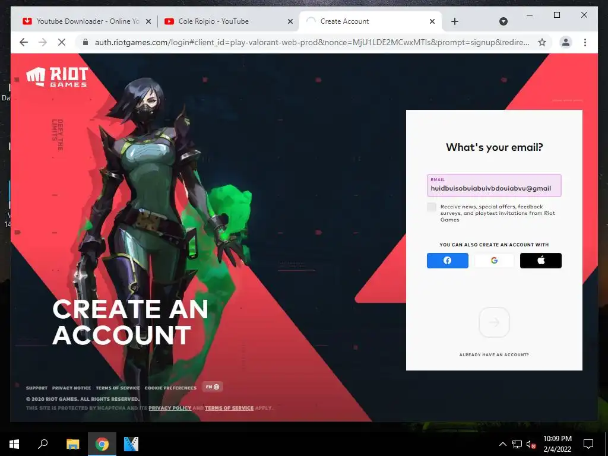The width and height of the screenshot is (608, 456).
Task: Click the Chrome taskbar icon
Action: pos(102,444)
